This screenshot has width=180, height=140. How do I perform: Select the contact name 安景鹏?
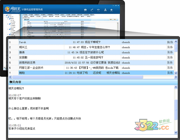(23, 57)
